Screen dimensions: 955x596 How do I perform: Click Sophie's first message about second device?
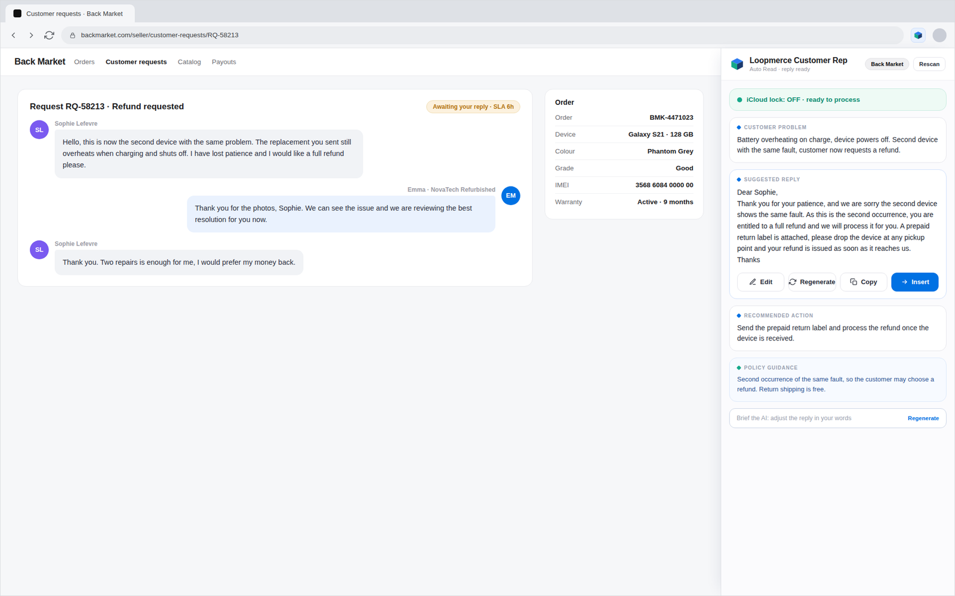click(x=209, y=154)
